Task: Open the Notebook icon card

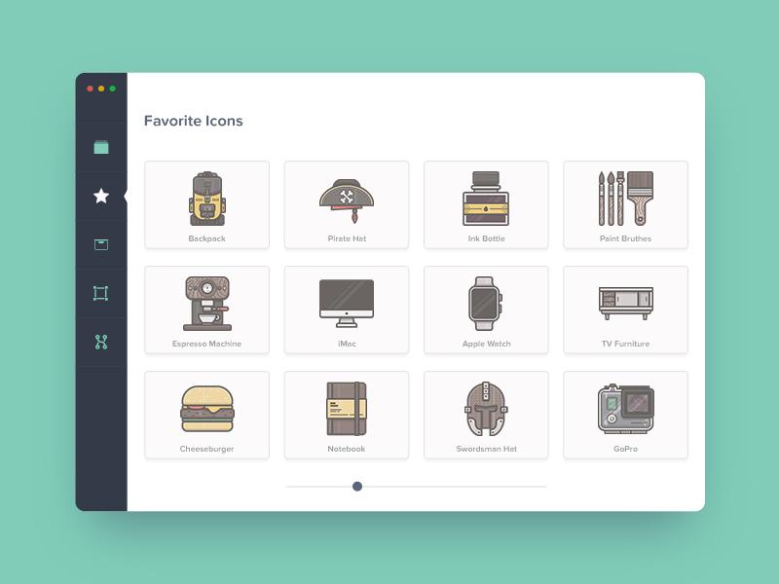Action: [347, 415]
